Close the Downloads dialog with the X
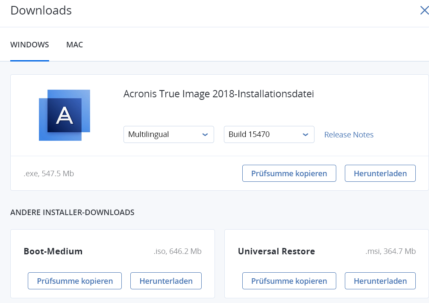This screenshot has height=303, width=429. (x=424, y=10)
